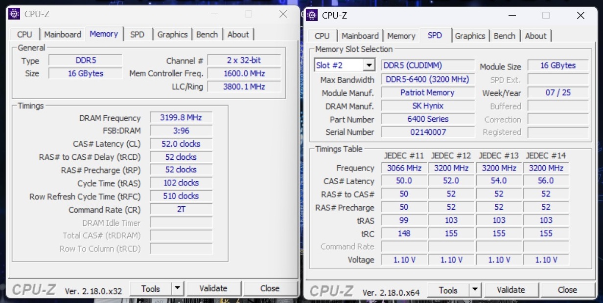Image resolution: width=603 pixels, height=303 pixels.
Task: Minimize the left CPU-Z window
Action: coord(213,14)
